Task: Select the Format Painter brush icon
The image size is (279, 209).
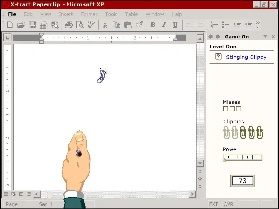Action: [x=139, y=24]
